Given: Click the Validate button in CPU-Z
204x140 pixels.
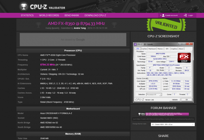Looking at the screenshot, I should 175,100.
